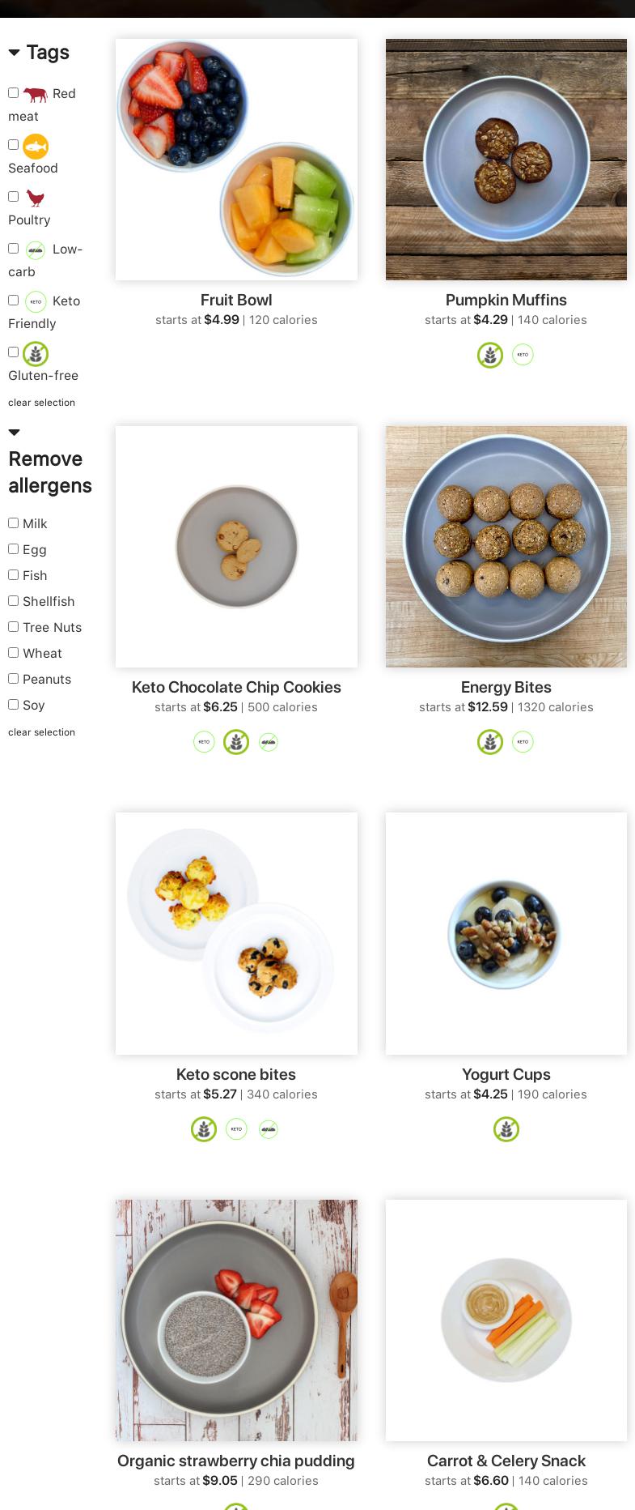Click the red meat cow icon
The height and width of the screenshot is (1510, 635).
point(35,94)
